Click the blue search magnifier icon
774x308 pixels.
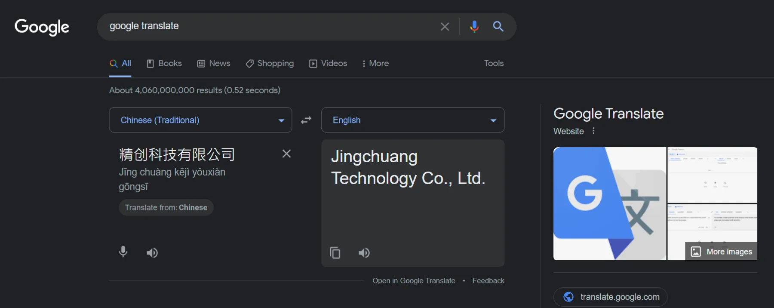pyautogui.click(x=498, y=27)
